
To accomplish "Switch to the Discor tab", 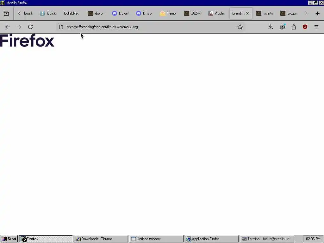I will (x=144, y=13).
